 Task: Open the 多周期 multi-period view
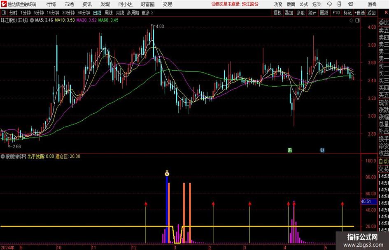click(x=133, y=13)
